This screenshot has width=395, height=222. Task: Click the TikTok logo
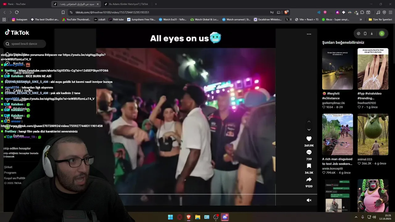(17, 32)
